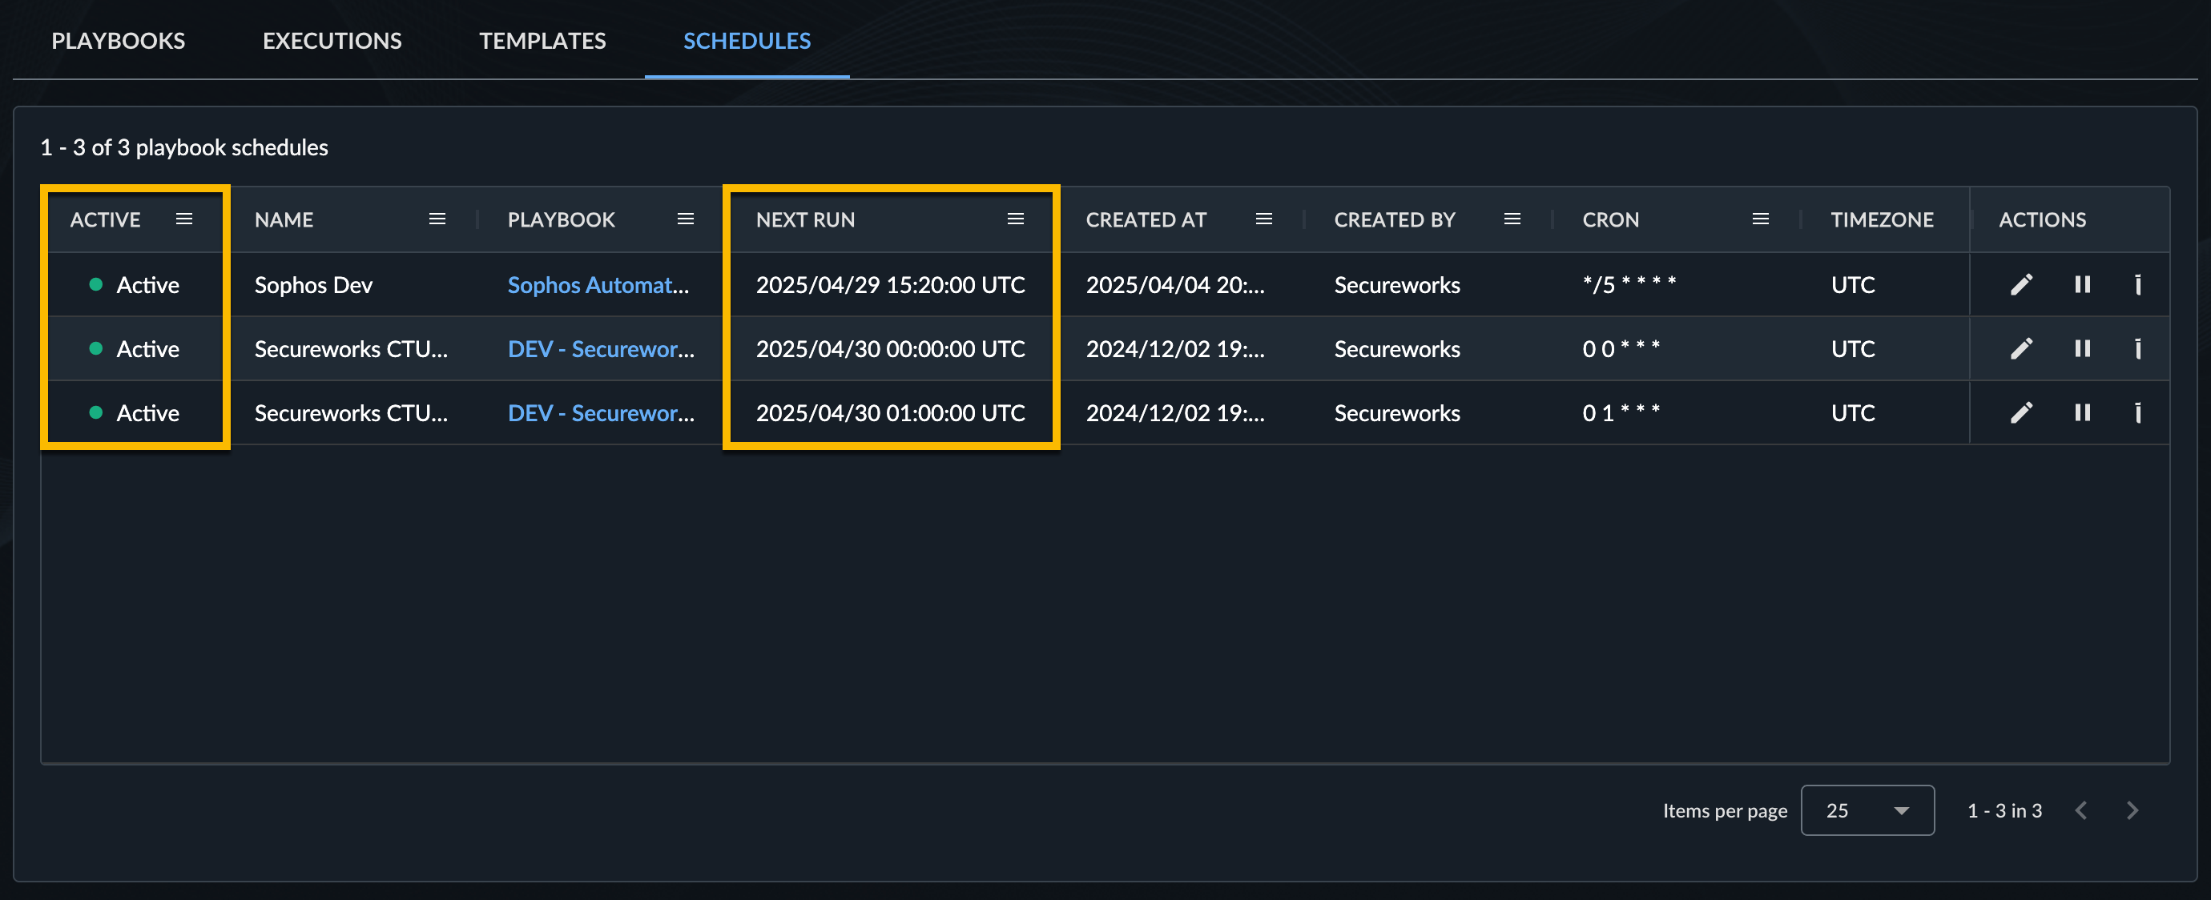Open the PLAYBOOKS tab
The width and height of the screenshot is (2211, 900).
pos(118,40)
